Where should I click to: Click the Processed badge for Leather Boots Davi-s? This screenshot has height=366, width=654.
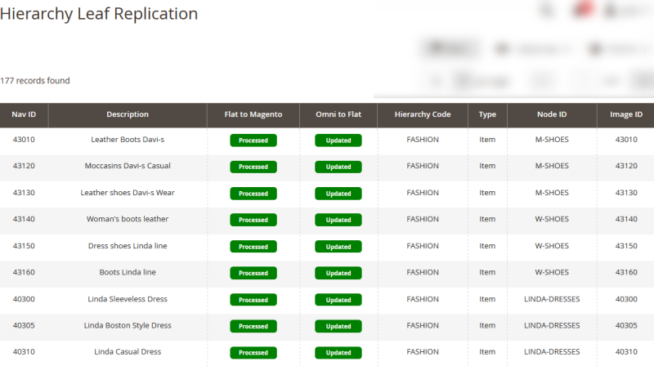coord(253,141)
